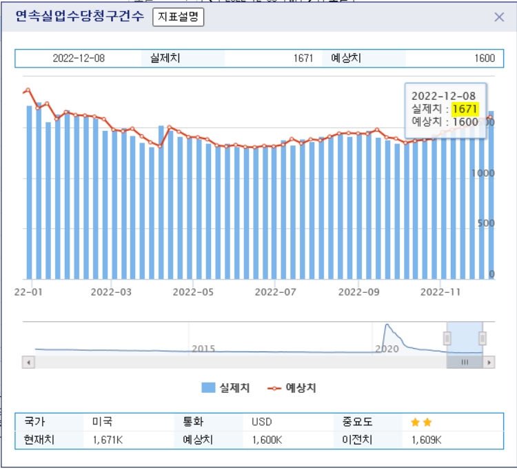Click the navigator scrollbar right arrow
The width and height of the screenshot is (517, 470).
click(489, 362)
